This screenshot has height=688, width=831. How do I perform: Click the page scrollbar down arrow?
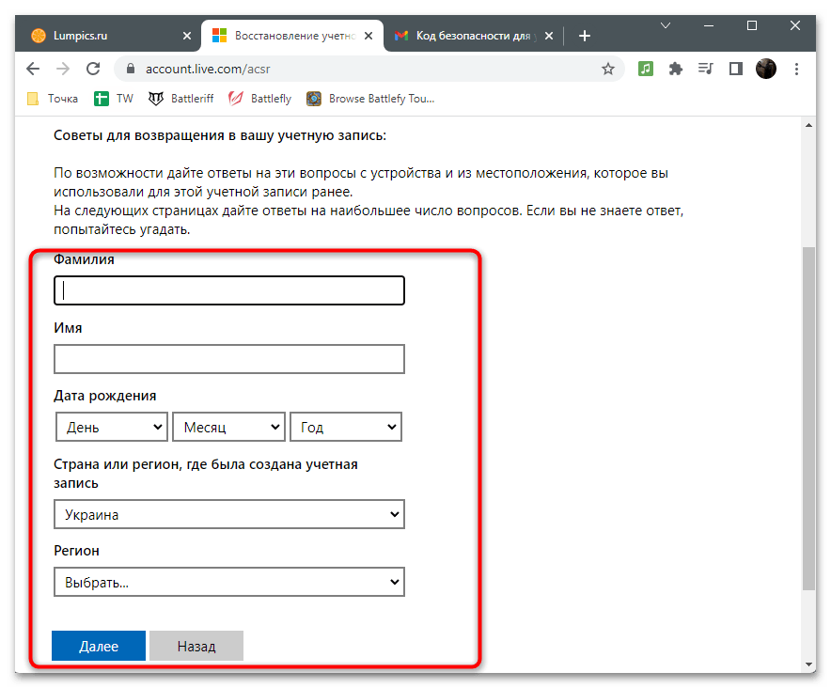[x=808, y=665]
